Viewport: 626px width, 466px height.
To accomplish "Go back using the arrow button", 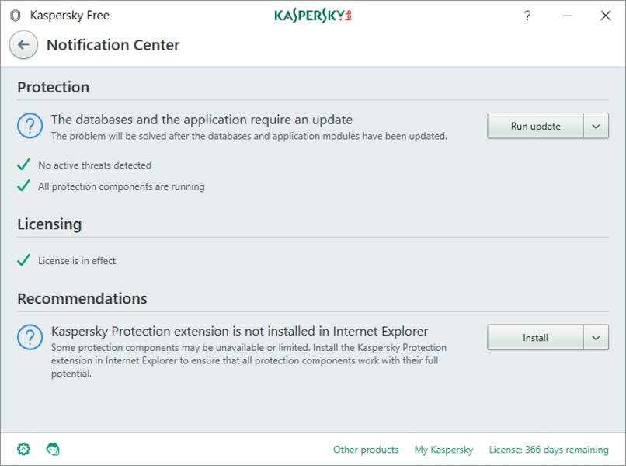I will point(23,45).
